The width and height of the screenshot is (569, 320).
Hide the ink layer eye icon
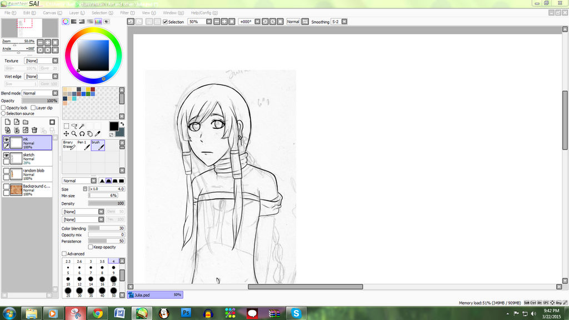click(x=7, y=139)
